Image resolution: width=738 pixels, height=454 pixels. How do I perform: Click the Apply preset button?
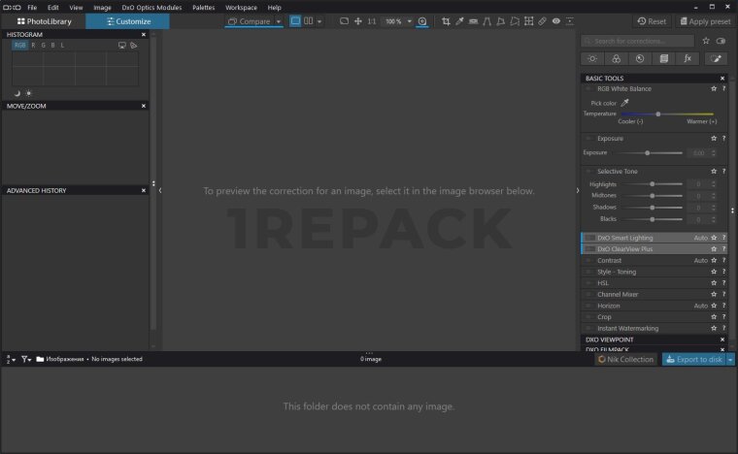(x=707, y=20)
